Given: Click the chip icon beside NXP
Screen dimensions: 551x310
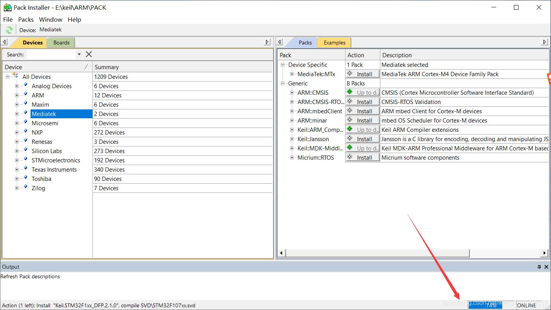Looking at the screenshot, I should (x=25, y=132).
